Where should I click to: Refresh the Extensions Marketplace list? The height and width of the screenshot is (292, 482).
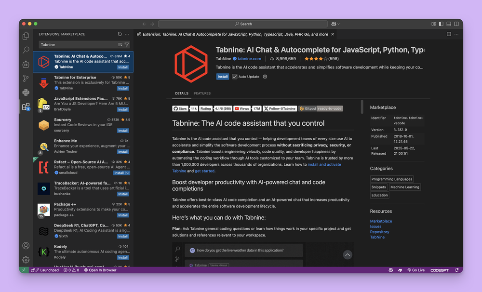pos(120,34)
